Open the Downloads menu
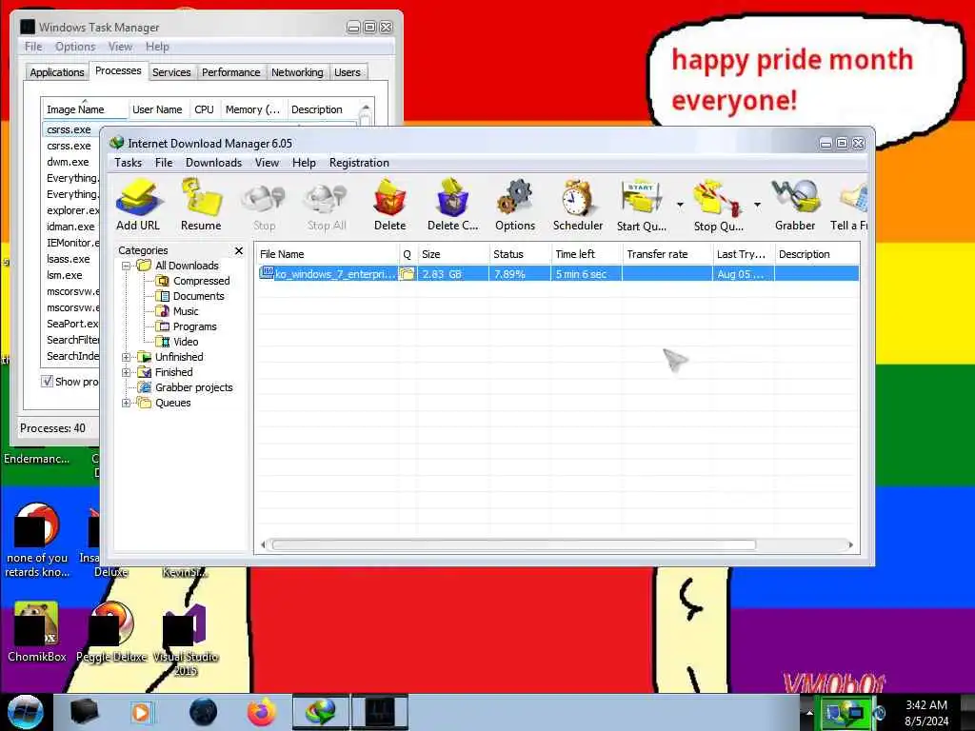975x731 pixels. pos(213,163)
